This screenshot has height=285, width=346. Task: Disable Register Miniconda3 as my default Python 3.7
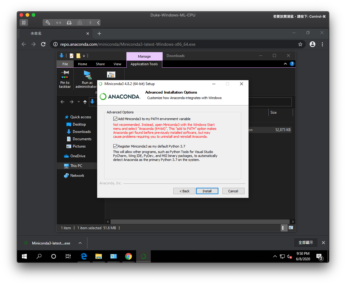point(115,146)
